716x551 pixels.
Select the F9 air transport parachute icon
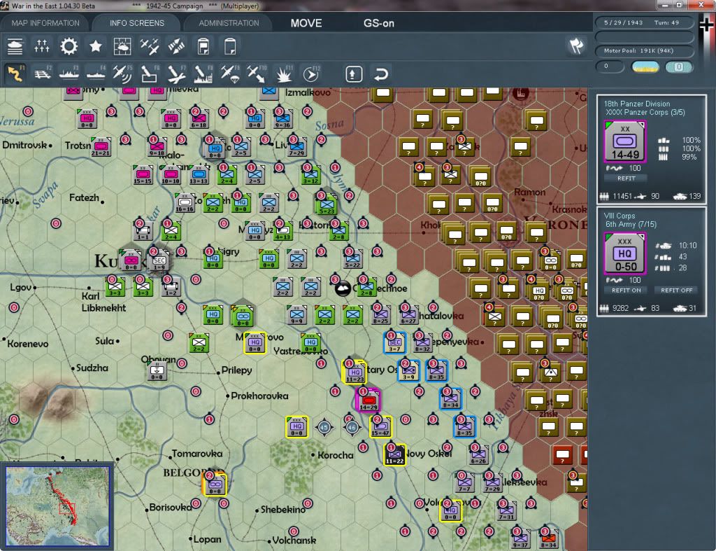[229, 74]
